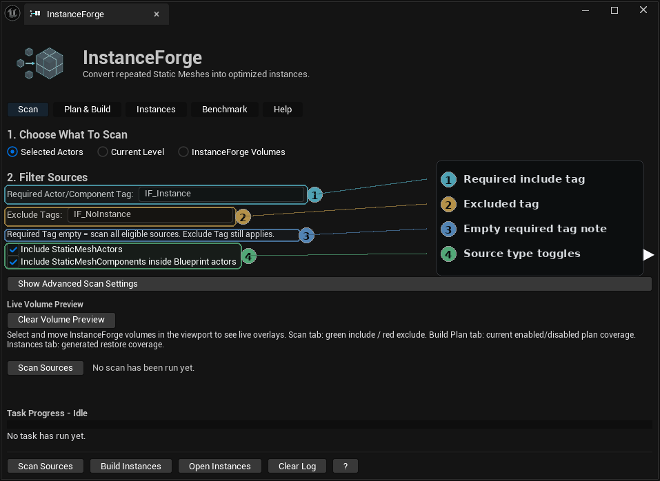Click the 'No scan has been run yet.' text

tap(143, 368)
